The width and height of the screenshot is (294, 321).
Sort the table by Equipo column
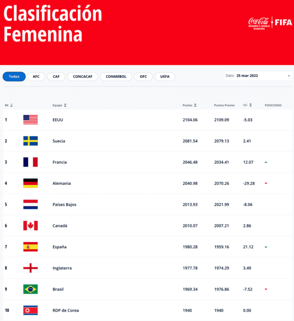tap(59, 105)
